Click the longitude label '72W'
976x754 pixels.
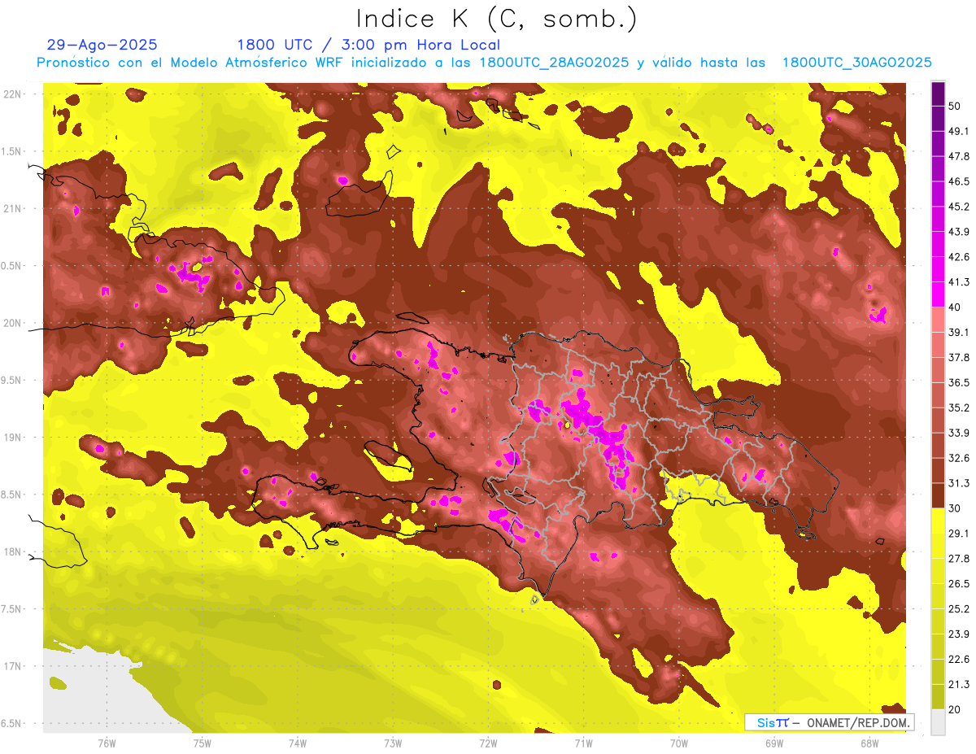tap(488, 743)
